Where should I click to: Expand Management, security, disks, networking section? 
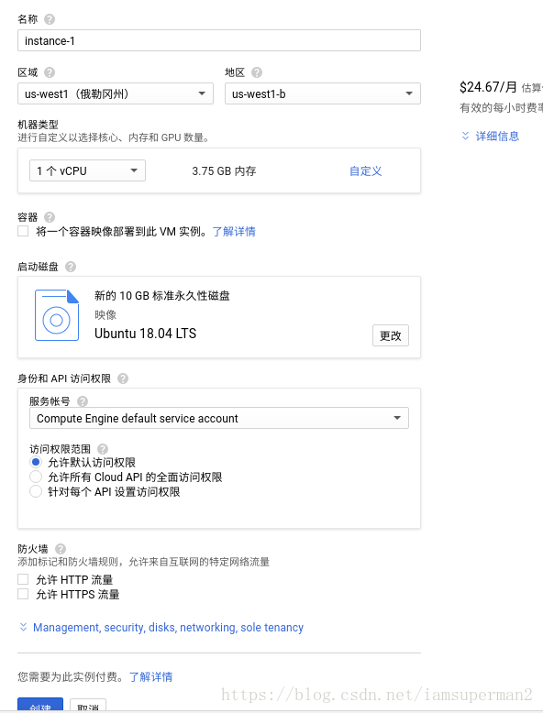coord(168,628)
